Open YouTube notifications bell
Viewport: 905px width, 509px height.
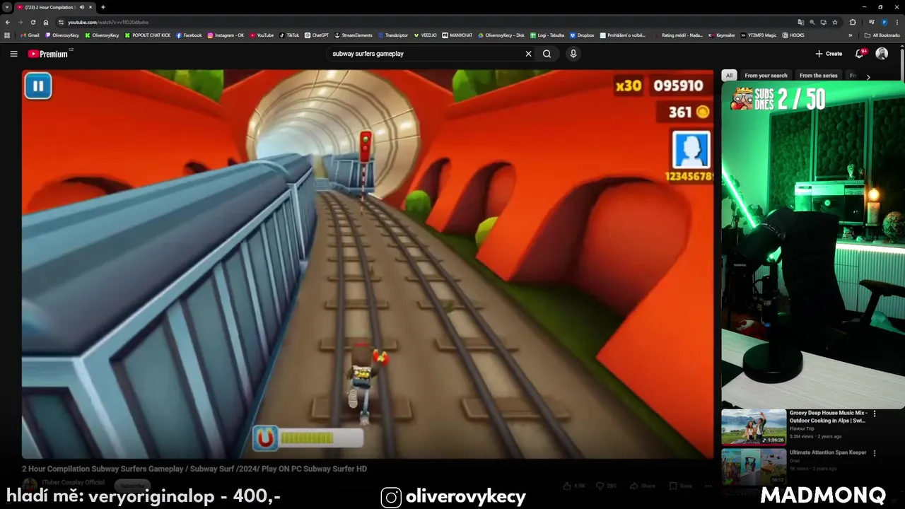pyautogui.click(x=860, y=54)
